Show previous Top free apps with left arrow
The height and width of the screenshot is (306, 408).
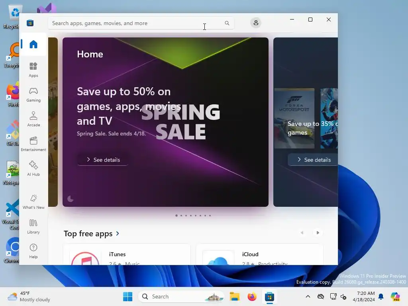click(x=302, y=233)
